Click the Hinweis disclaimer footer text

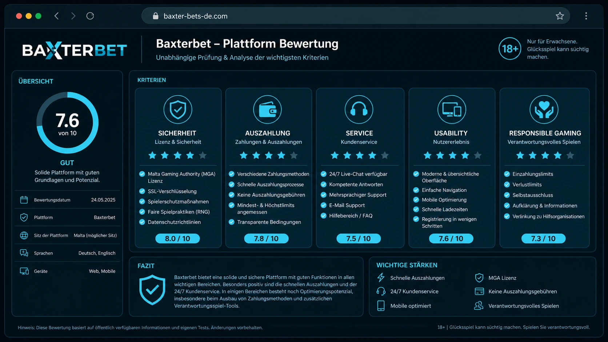140,327
